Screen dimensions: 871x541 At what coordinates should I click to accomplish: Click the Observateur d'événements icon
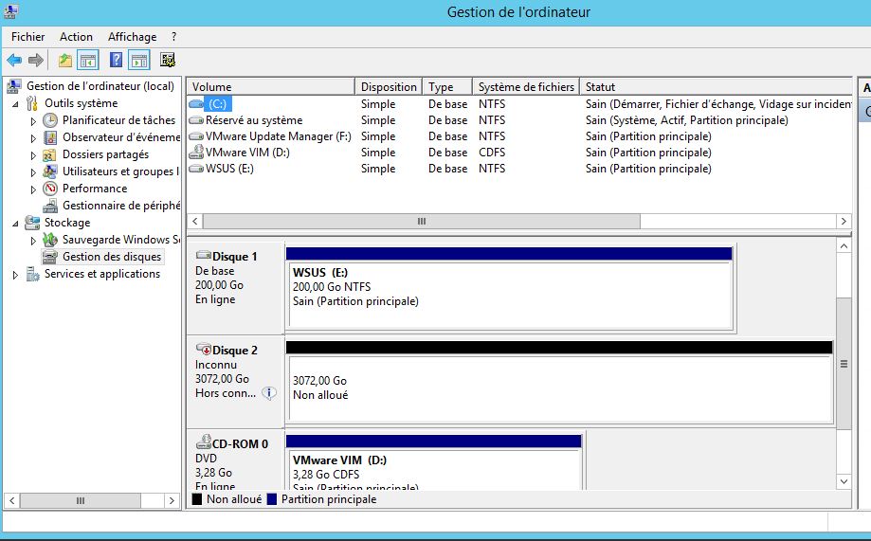coord(50,137)
